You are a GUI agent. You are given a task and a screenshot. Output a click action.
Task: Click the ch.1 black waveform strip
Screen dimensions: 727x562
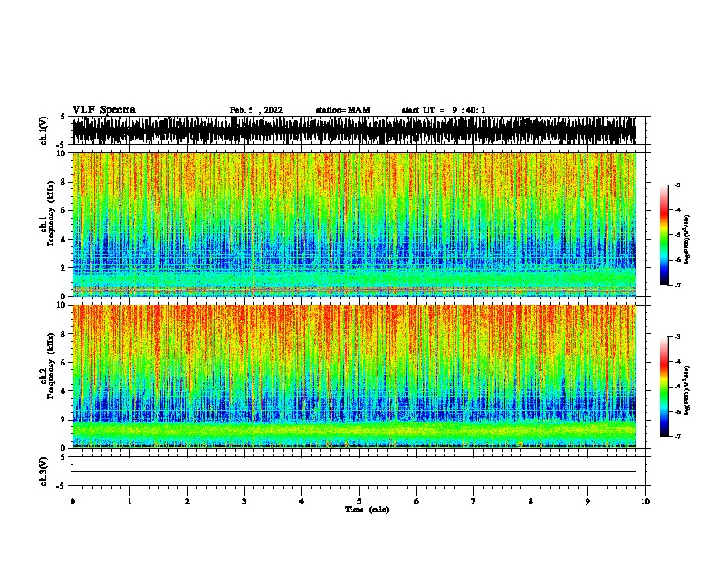coord(354,130)
